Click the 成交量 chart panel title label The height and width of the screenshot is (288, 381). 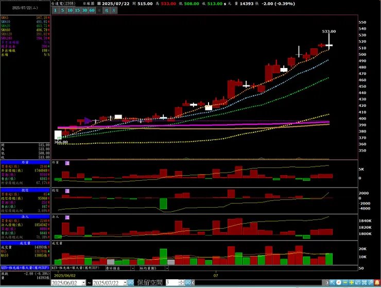pyautogui.click(x=57, y=243)
